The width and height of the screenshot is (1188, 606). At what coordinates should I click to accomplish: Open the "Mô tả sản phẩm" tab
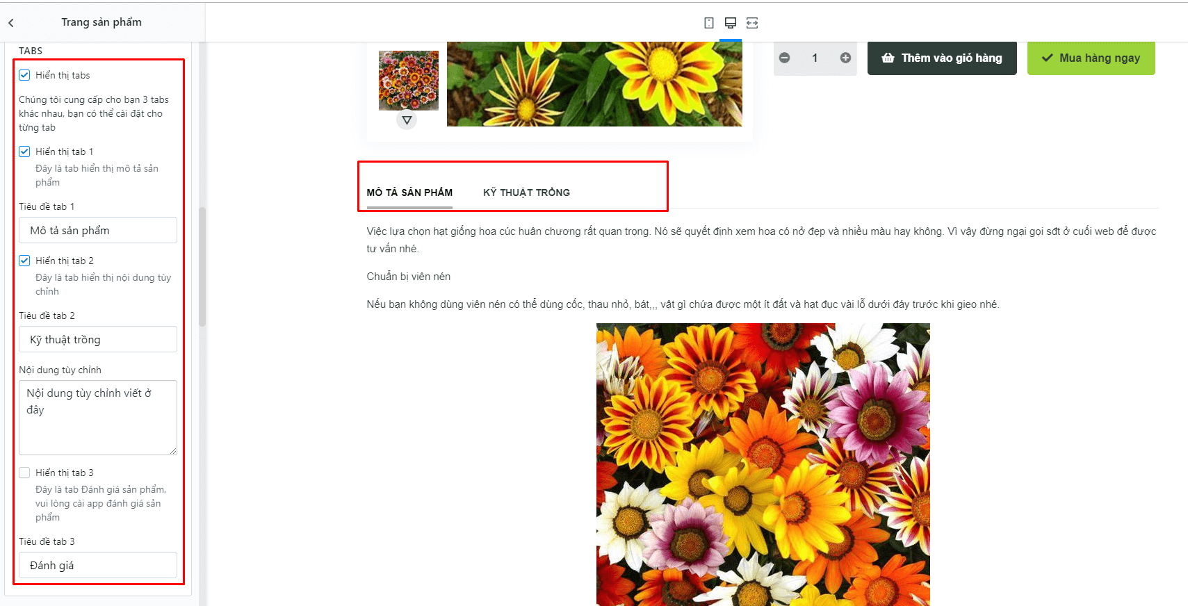pos(409,193)
